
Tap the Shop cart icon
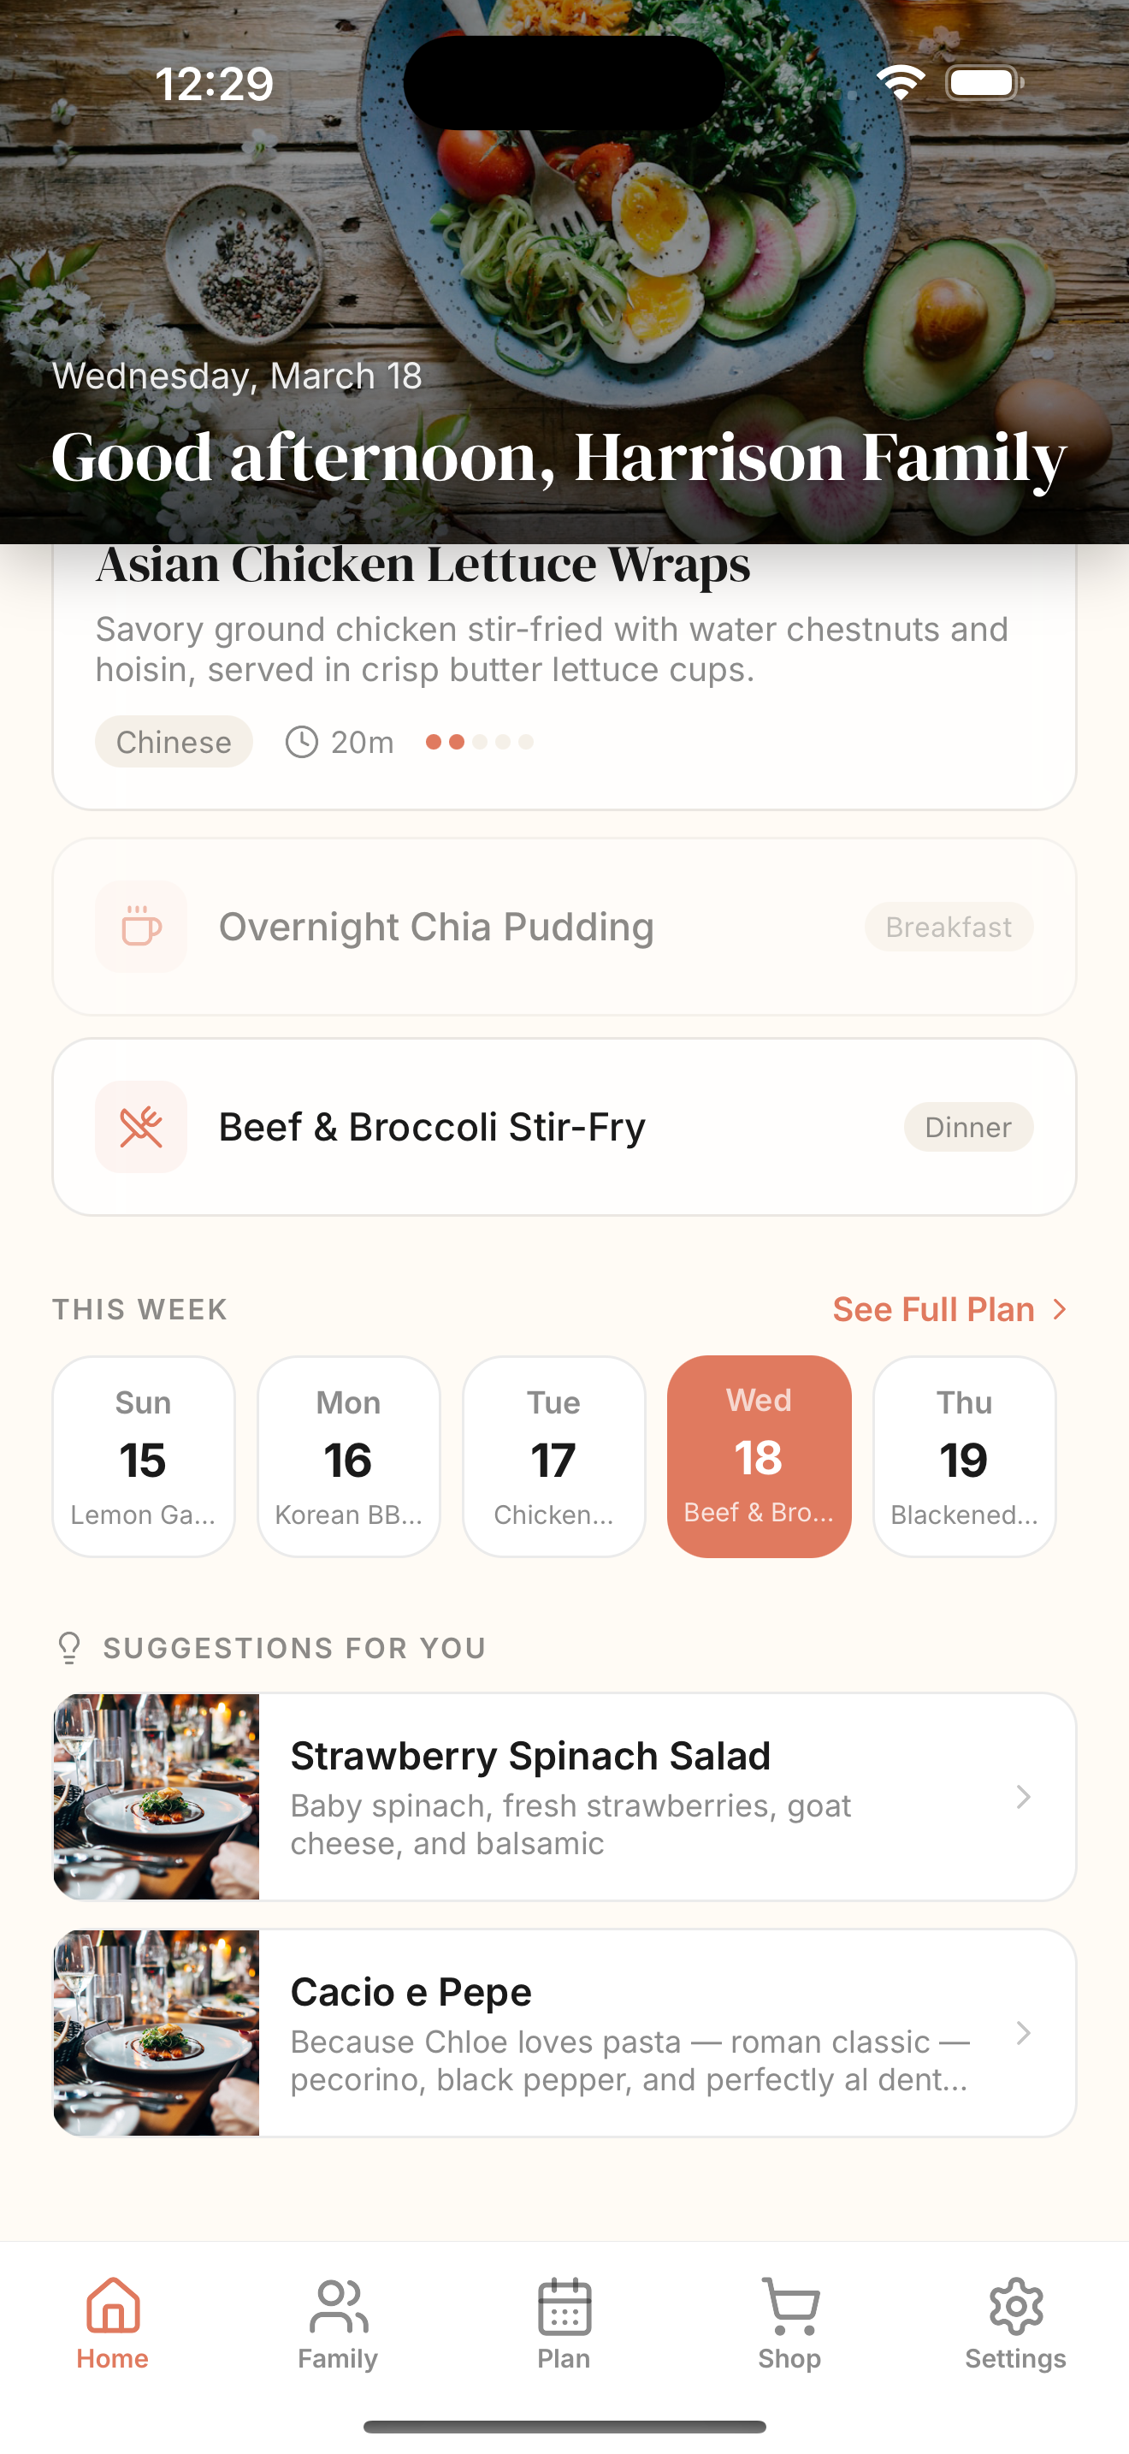pos(789,2305)
